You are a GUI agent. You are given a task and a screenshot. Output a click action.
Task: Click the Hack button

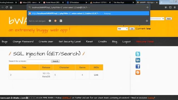169,19
